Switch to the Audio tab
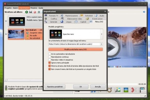Viewport: 150px width, 100px height. pos(100,16)
